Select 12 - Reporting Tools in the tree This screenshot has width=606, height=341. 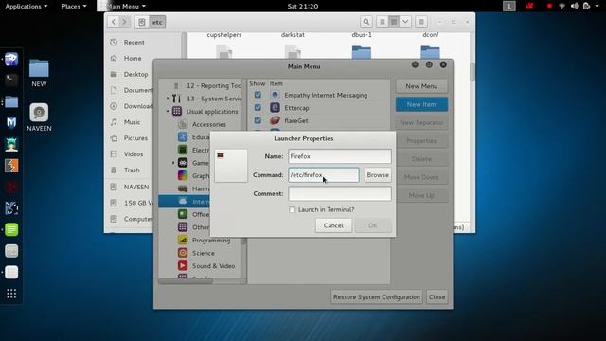tap(213, 85)
